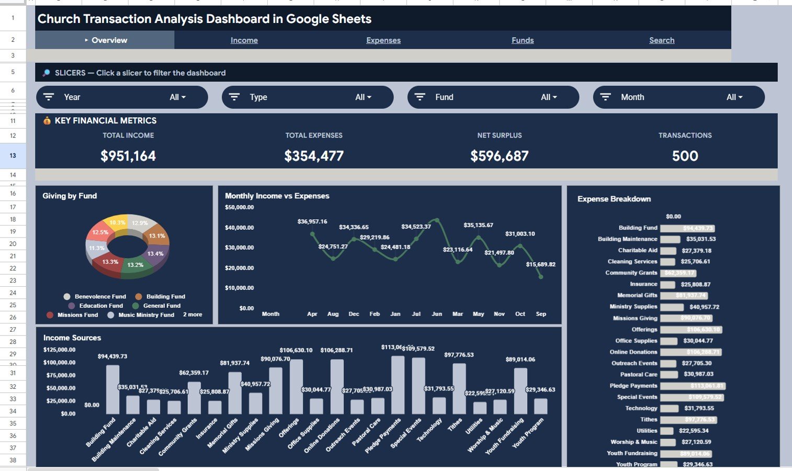
Task: Click the Tithes bar in Expense Breakdown
Action: [x=688, y=420]
